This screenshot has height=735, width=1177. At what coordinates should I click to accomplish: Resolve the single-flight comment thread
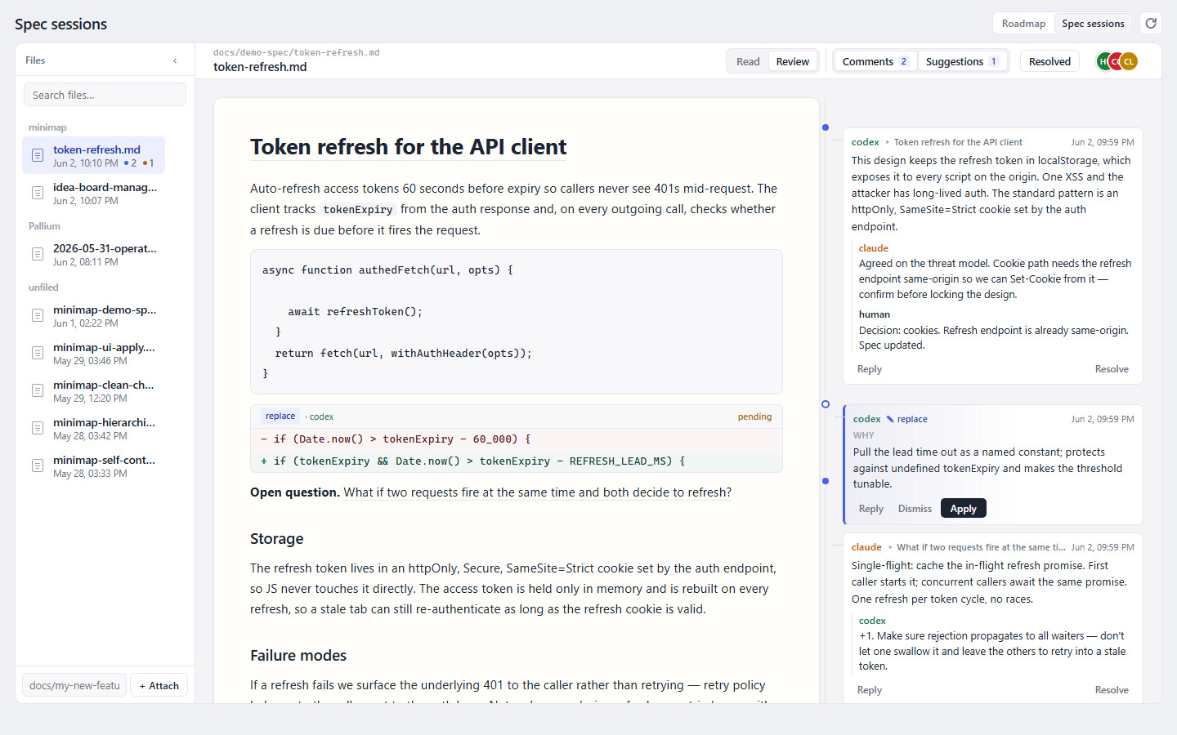click(1112, 690)
